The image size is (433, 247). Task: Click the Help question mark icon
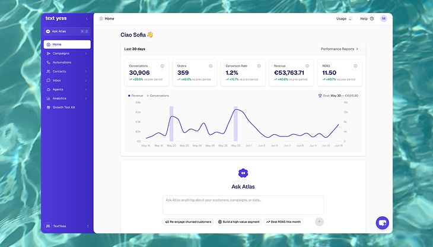coord(372,19)
